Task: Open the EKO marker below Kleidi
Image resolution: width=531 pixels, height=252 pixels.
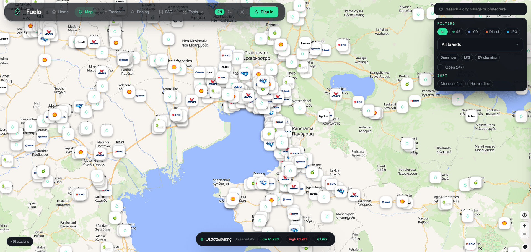Action: click(x=119, y=151)
